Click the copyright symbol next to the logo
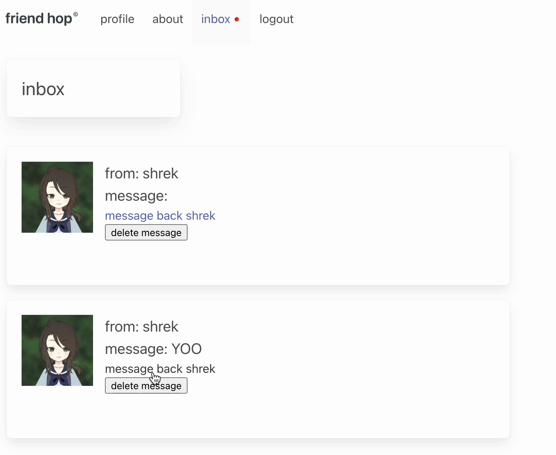556x455 pixels. point(76,14)
